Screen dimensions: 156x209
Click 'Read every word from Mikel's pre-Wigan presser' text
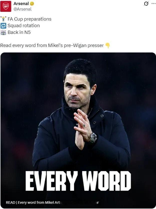click(52, 45)
